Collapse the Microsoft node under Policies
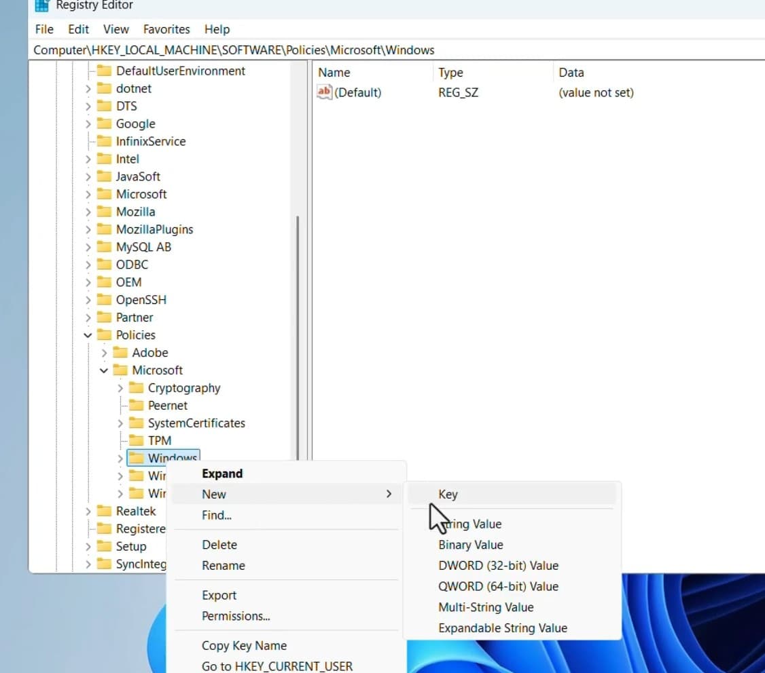This screenshot has width=765, height=673. click(104, 370)
